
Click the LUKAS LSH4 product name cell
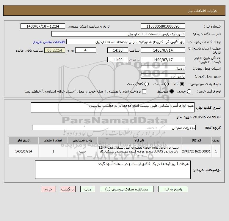point(139,151)
